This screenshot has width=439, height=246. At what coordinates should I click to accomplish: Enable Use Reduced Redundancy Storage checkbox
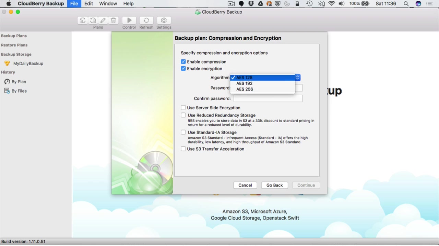pyautogui.click(x=183, y=115)
